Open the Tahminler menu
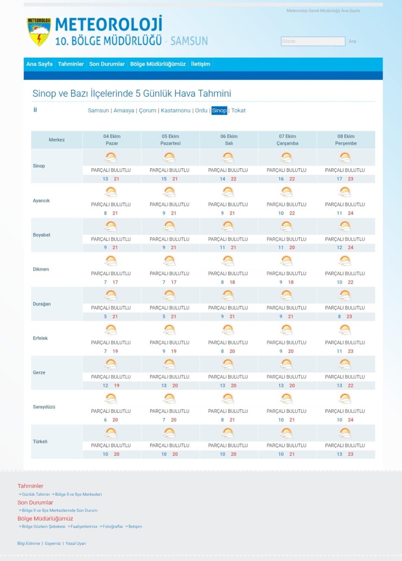 [71, 64]
